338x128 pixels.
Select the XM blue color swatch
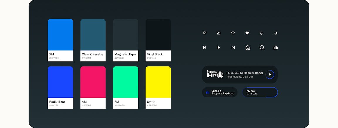(60, 35)
